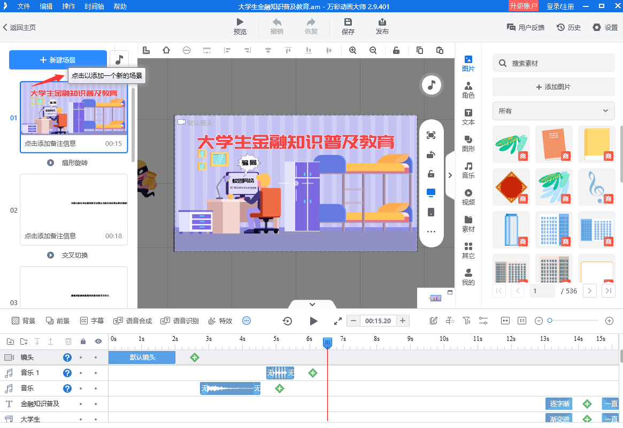Viewport: 623px width, 428px height.
Task: Switch to the 音乐 music asset panel
Action: point(468,170)
